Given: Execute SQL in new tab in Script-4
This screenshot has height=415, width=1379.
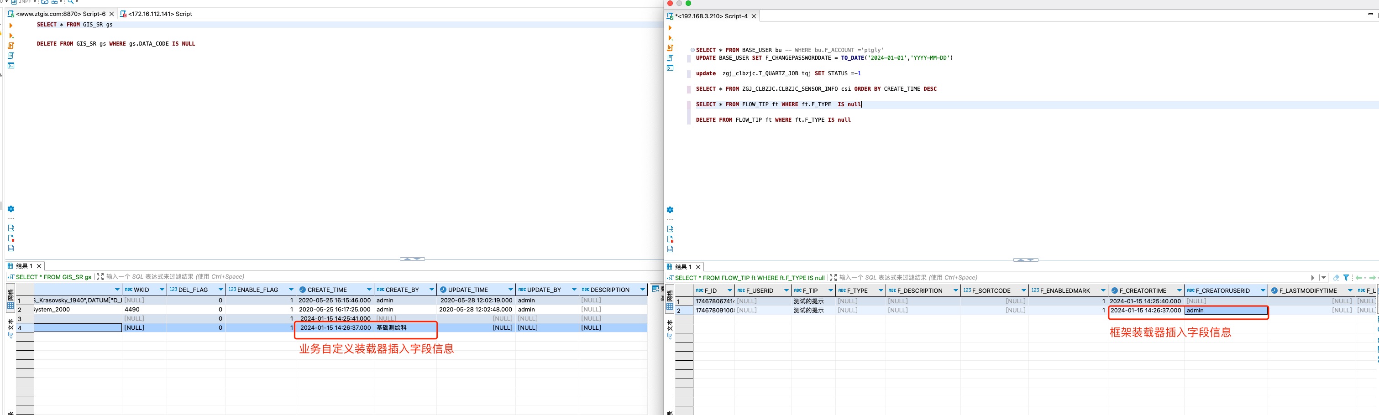Looking at the screenshot, I should pyautogui.click(x=670, y=38).
